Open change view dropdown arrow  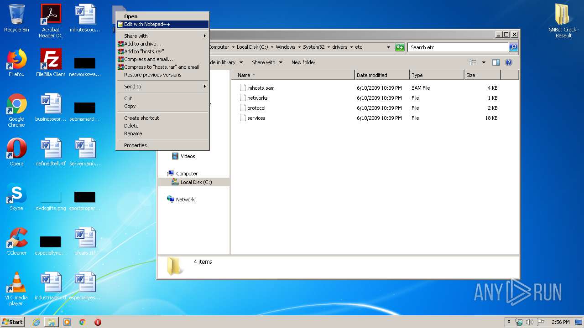click(484, 62)
